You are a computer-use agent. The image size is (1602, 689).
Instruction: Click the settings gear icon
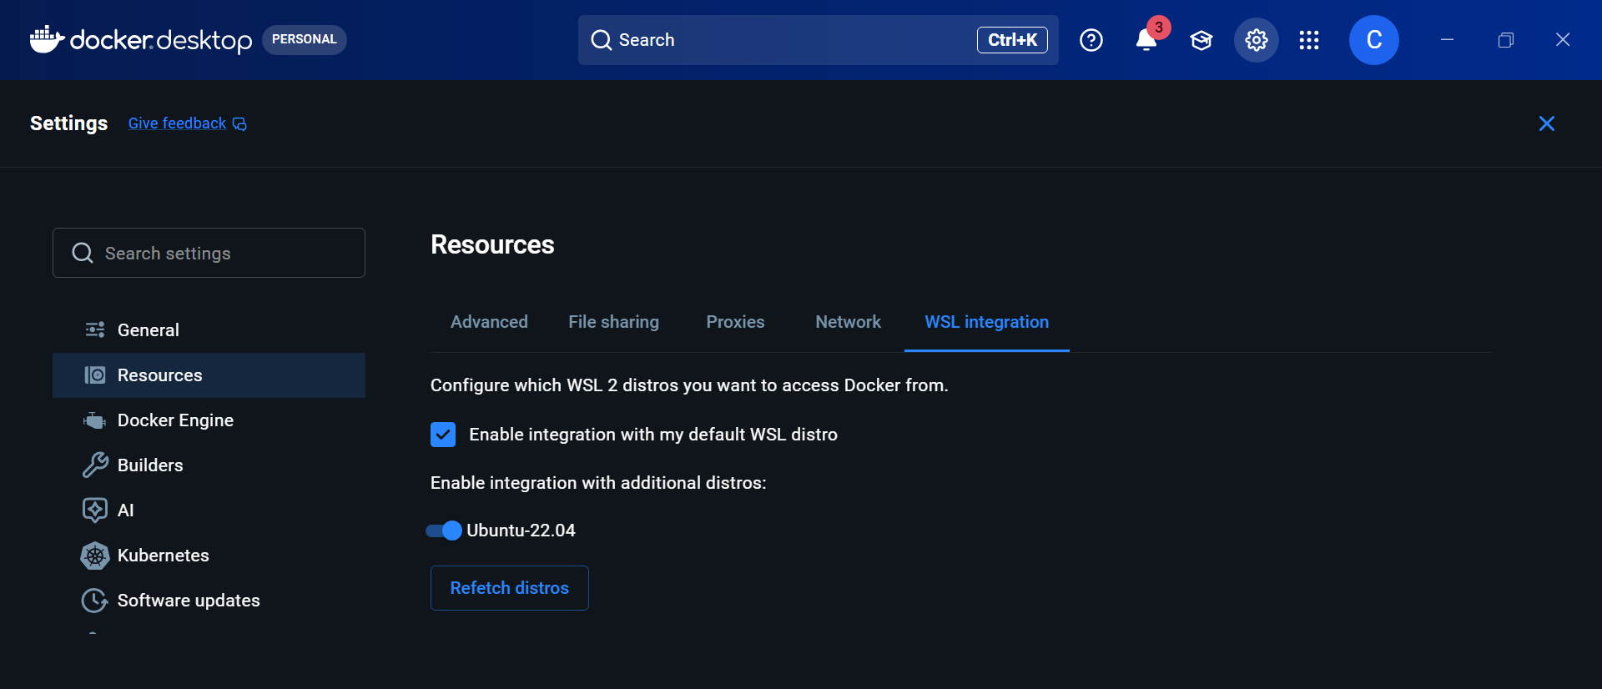(1256, 40)
